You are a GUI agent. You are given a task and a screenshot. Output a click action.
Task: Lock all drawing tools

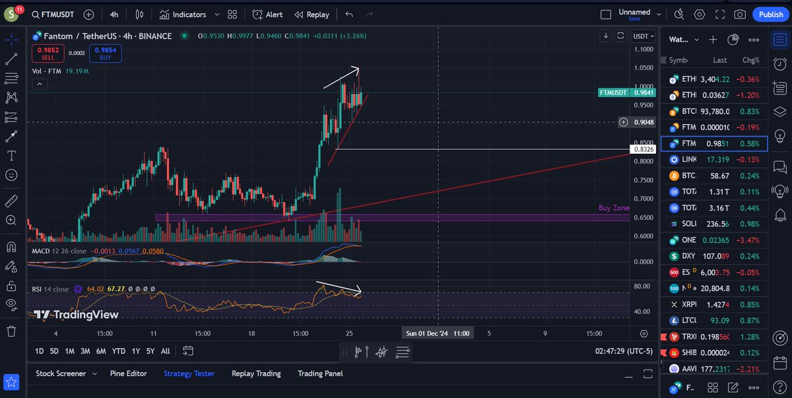[x=11, y=286]
